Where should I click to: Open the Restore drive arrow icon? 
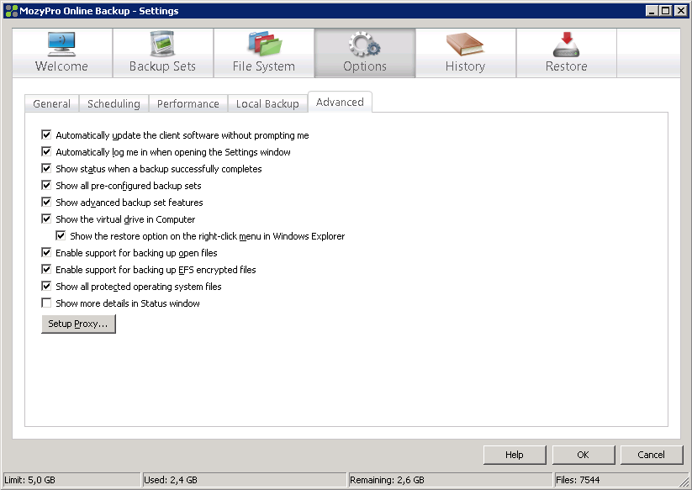click(566, 44)
